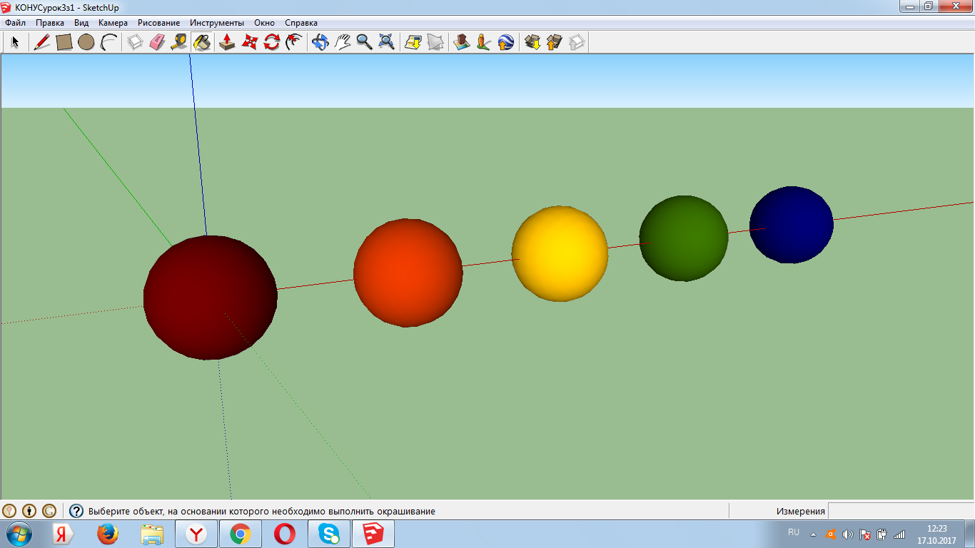Click the Измерения measurements input box
Screen dimensions: 975x548
pyautogui.click(x=901, y=511)
